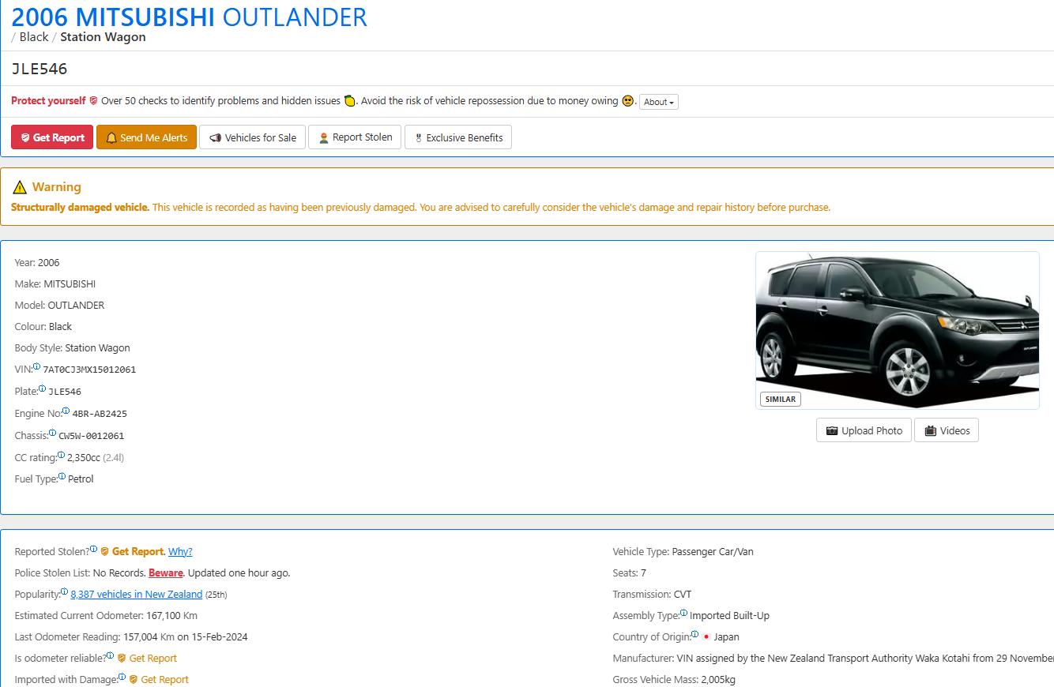Open Vehicles for Sale
This screenshot has width=1054, height=687.
(x=252, y=137)
